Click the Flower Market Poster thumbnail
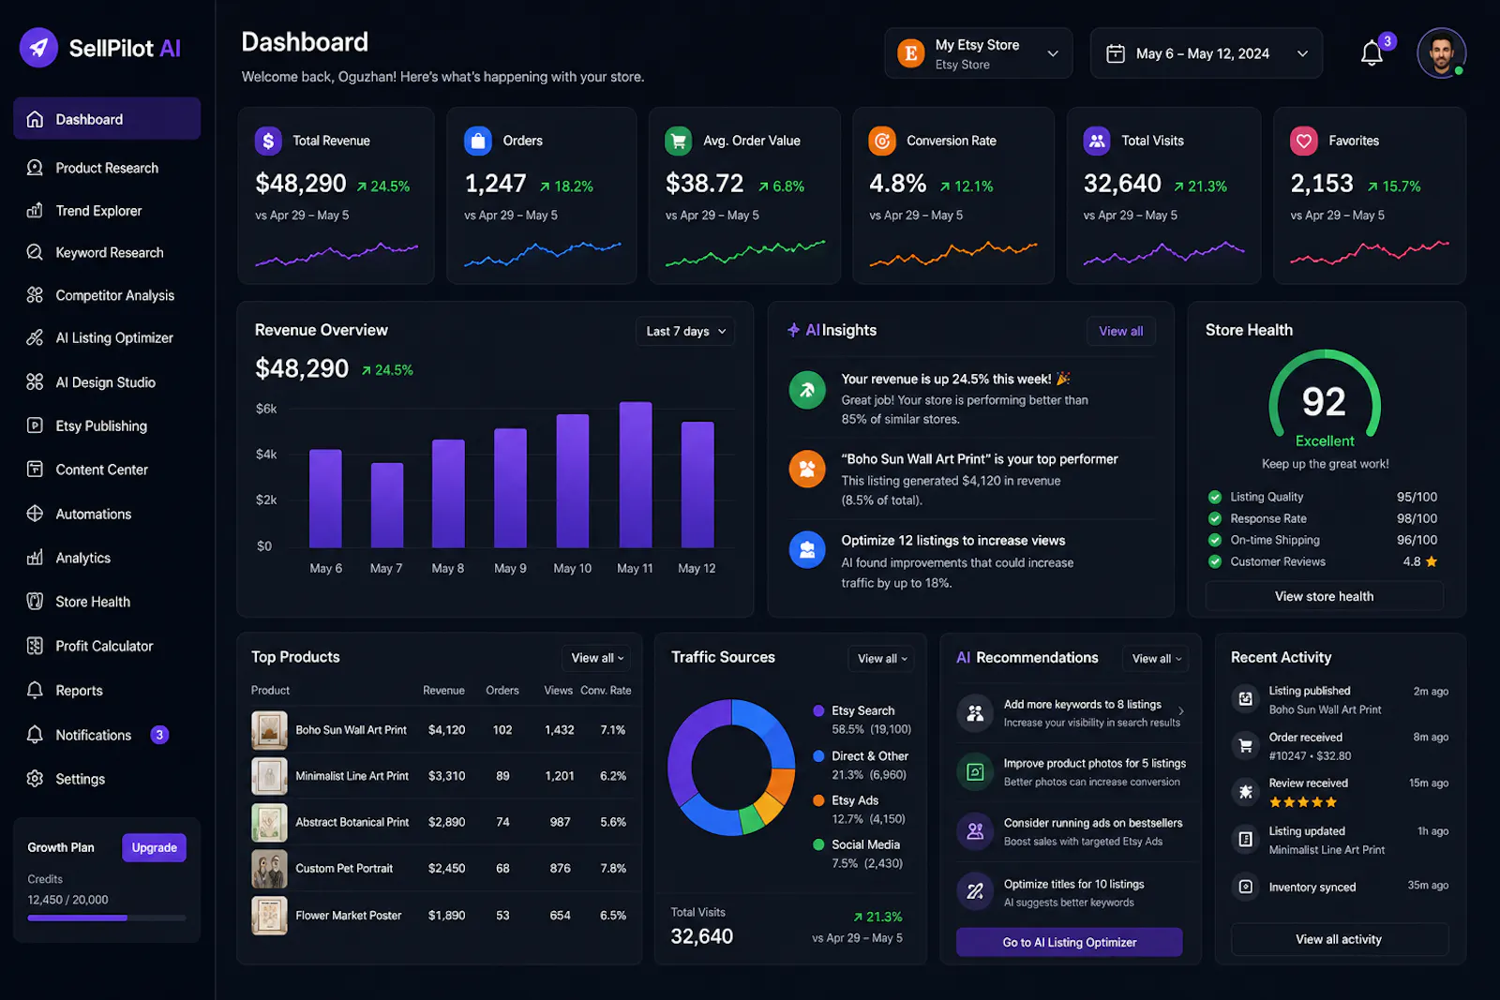Viewport: 1500px width, 1000px height. point(269,916)
